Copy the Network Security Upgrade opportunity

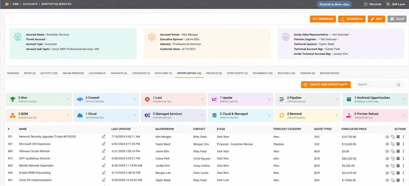pos(393,137)
